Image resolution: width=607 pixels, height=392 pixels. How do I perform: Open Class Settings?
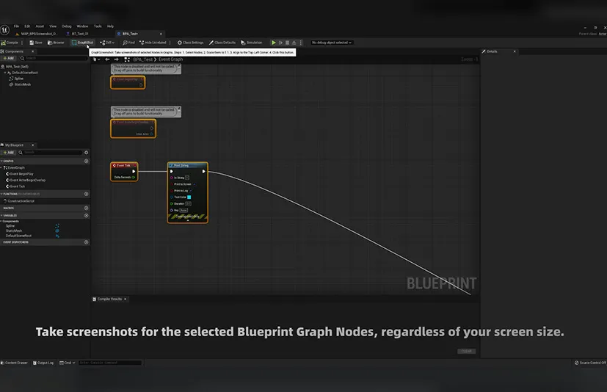coord(190,43)
